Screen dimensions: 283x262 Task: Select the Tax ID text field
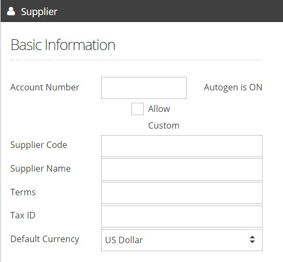click(x=182, y=216)
